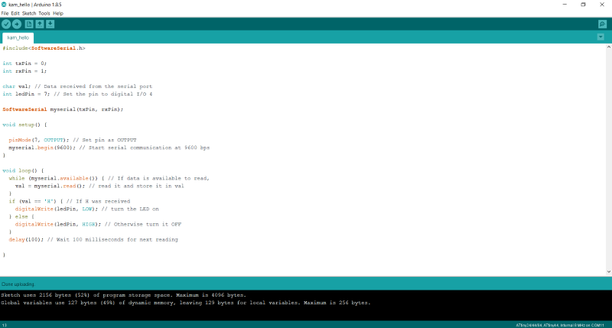The width and height of the screenshot is (612, 328).
Task: Click the myserial.begin(9600) line
Action: click(109, 148)
